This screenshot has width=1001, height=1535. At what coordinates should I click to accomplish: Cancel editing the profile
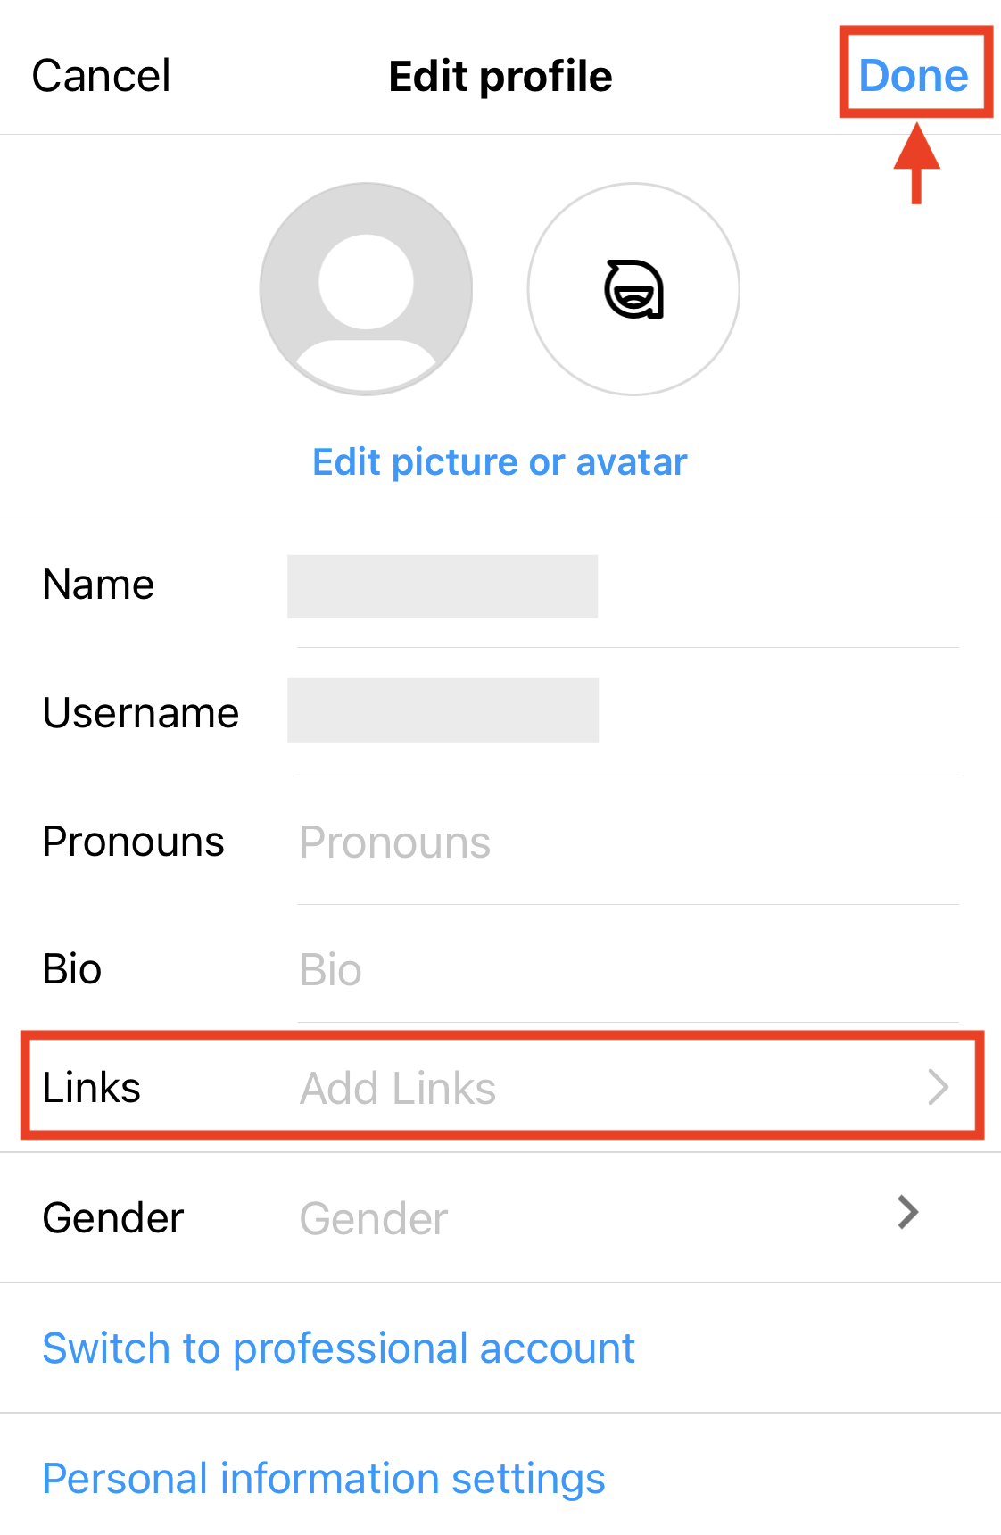tap(101, 76)
